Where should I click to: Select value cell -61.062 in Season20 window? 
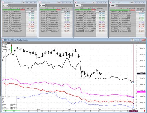click(x=30, y=11)
